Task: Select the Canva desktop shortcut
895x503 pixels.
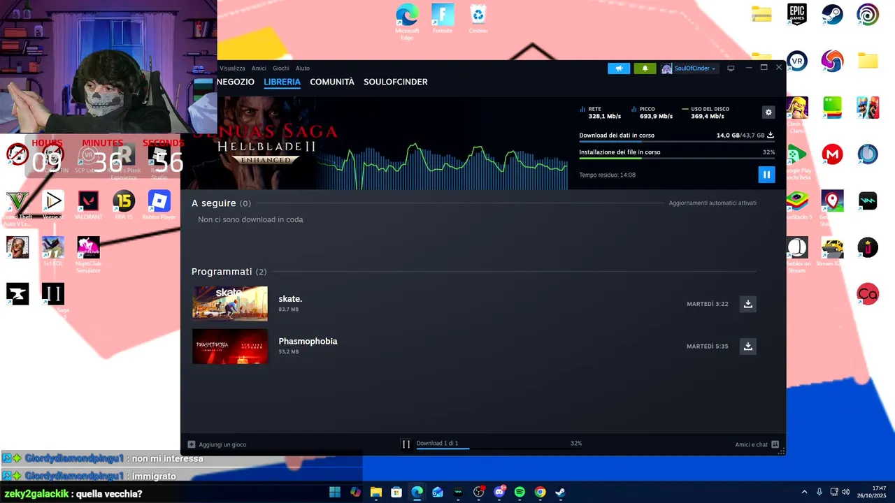Action: pos(868,294)
